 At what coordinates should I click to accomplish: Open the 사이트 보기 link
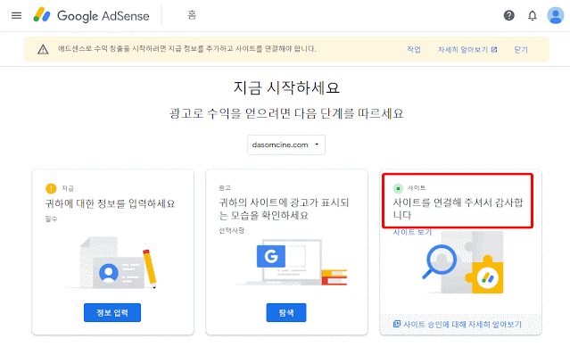point(412,232)
